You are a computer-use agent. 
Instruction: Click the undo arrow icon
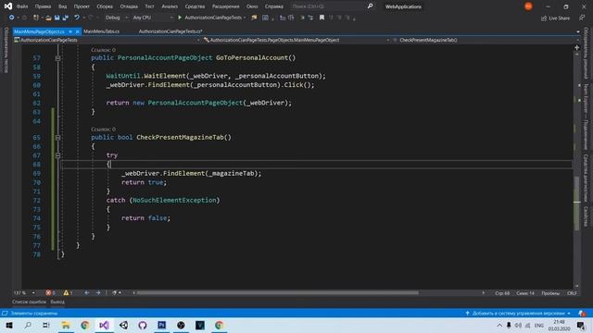(77, 18)
